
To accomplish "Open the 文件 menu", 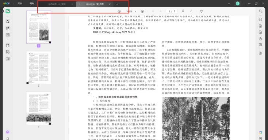I will click(20, 4).
